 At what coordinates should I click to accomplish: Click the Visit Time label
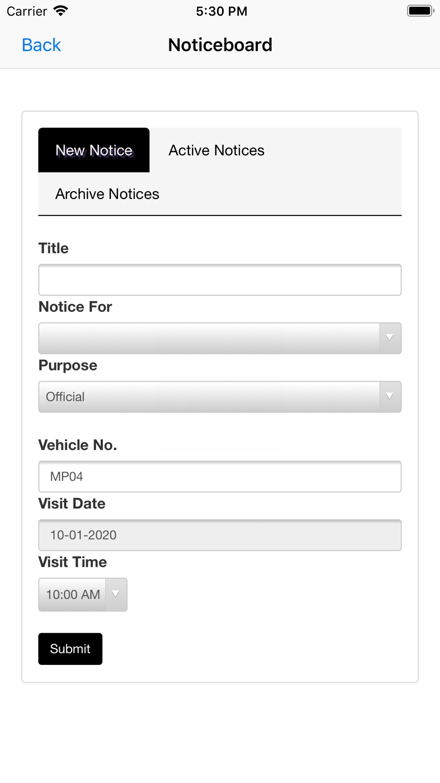(x=73, y=562)
